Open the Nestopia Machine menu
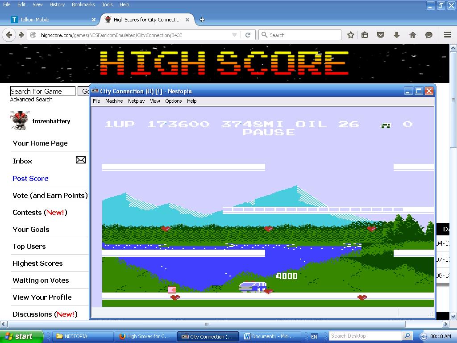 (x=114, y=101)
